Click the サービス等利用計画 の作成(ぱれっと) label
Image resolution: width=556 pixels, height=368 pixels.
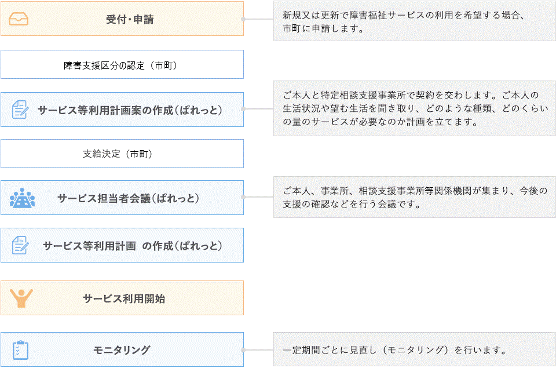133,246
